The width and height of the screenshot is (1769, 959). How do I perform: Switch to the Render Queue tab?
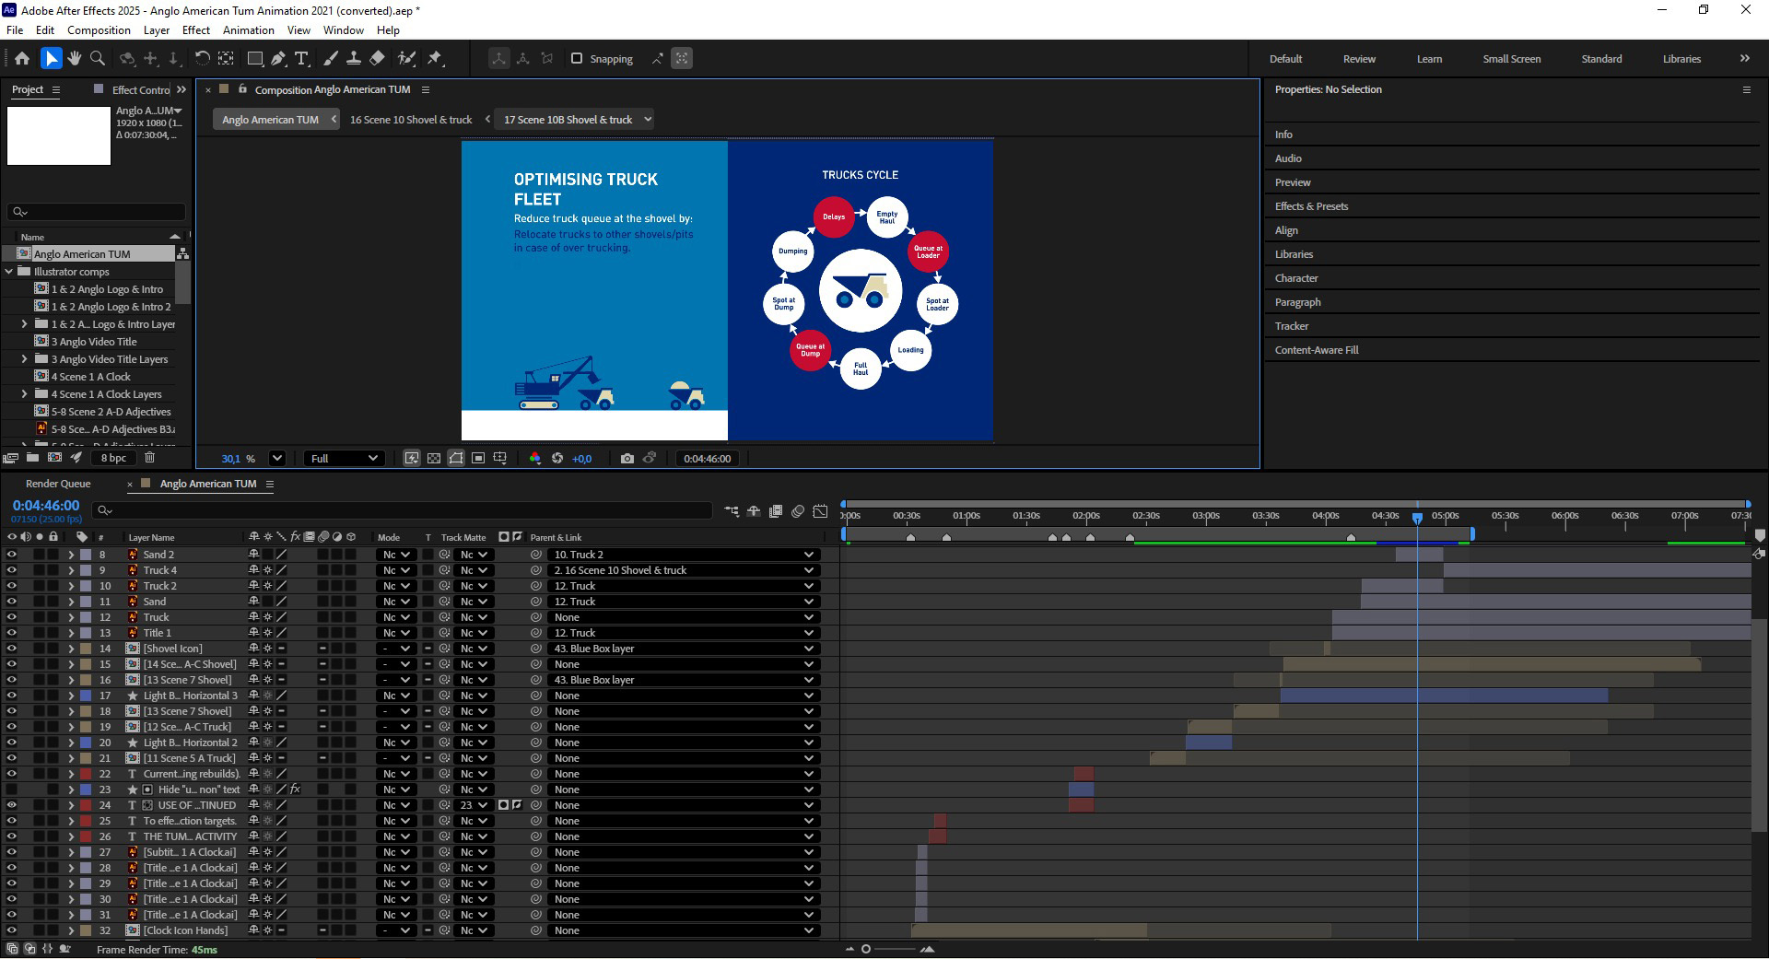click(x=58, y=484)
